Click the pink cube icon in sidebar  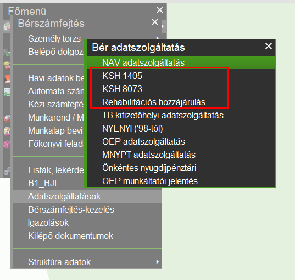pyautogui.click(x=7, y=144)
